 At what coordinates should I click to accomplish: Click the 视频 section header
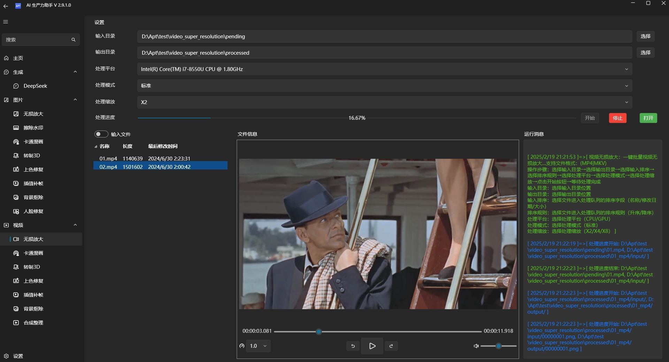[41, 225]
